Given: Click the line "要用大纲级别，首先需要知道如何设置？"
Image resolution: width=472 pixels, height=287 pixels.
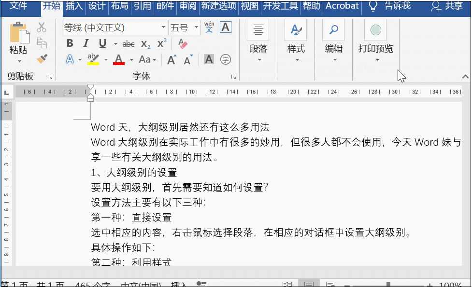Looking at the screenshot, I should click(179, 188).
